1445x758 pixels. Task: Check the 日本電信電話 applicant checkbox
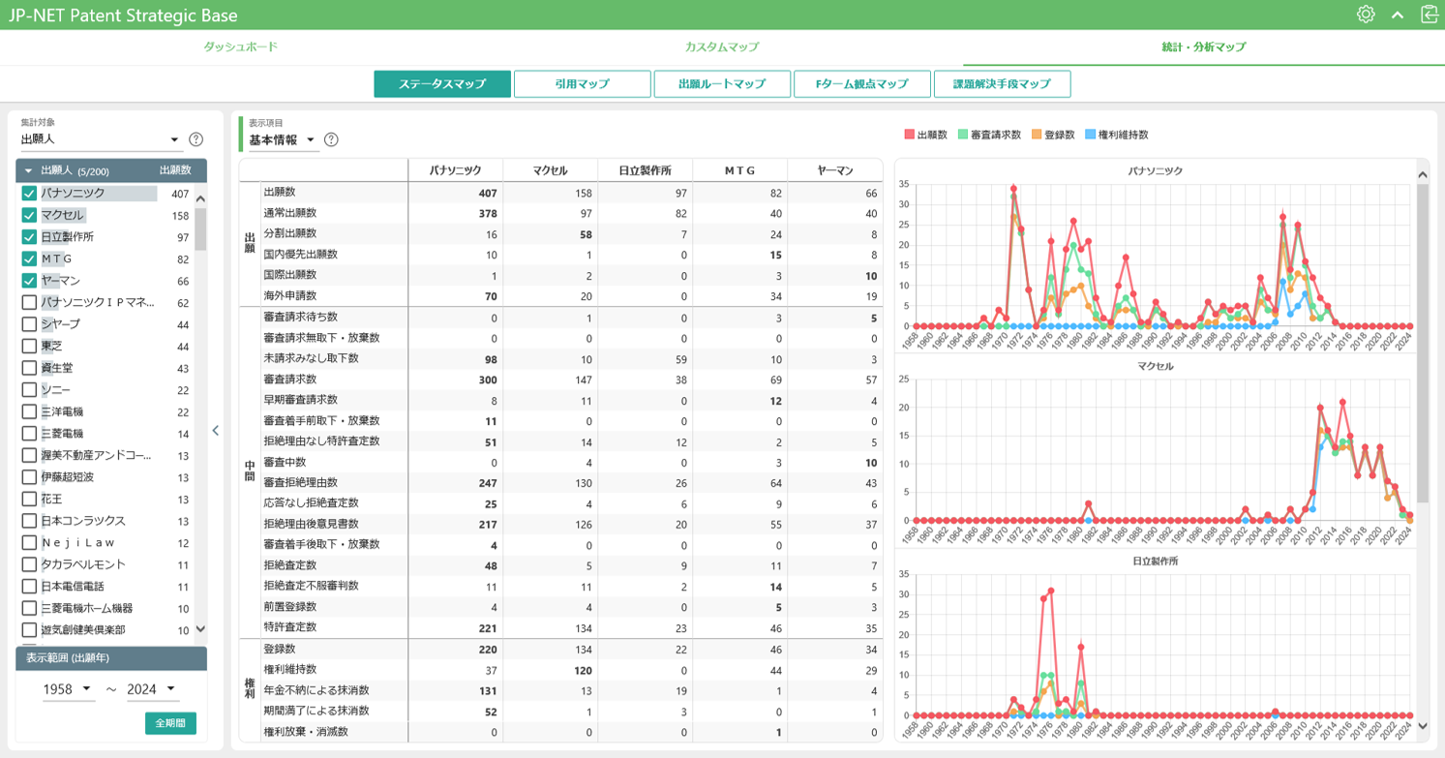tap(29, 586)
